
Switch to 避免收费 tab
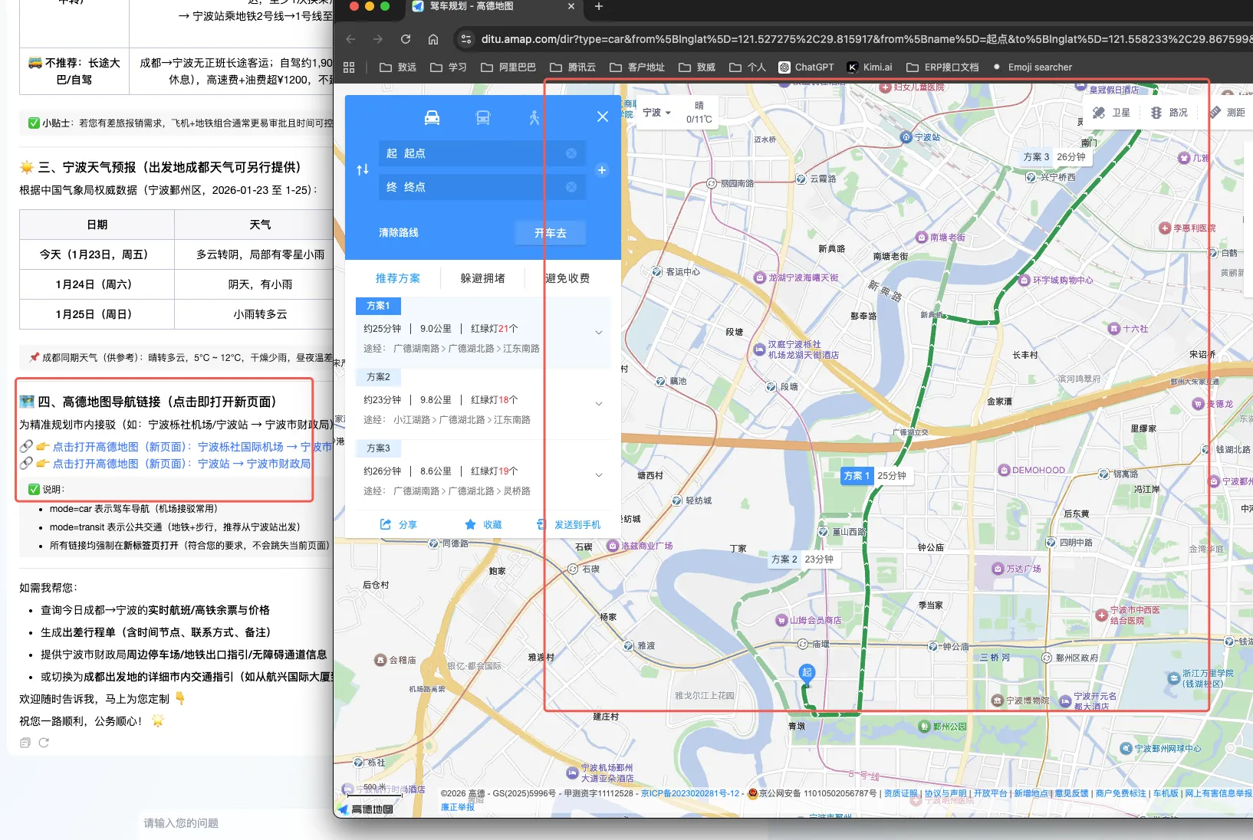pos(567,278)
